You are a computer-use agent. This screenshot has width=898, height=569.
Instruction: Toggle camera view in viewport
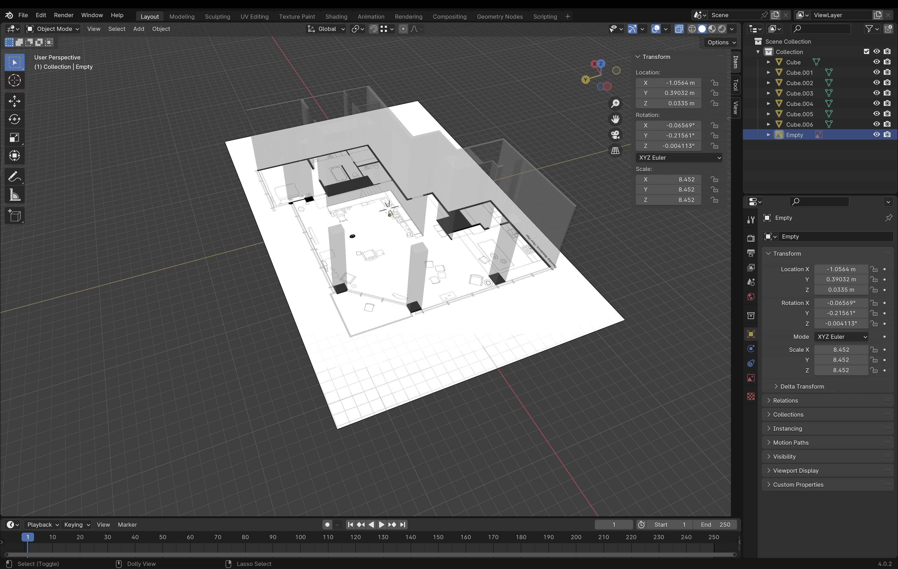[615, 134]
